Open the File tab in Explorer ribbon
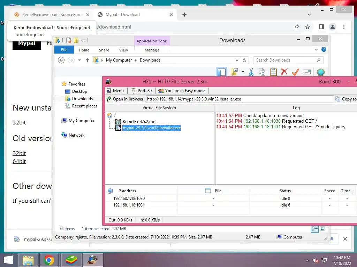 point(64,50)
